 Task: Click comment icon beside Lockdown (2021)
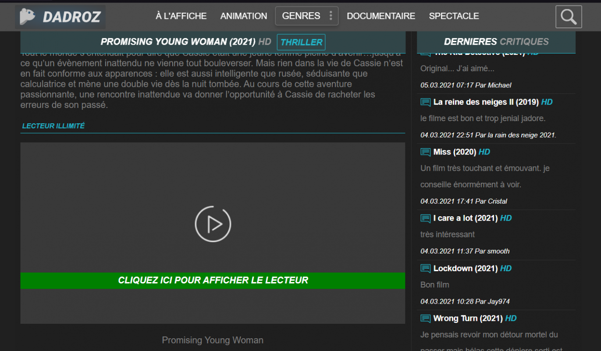[x=425, y=268]
